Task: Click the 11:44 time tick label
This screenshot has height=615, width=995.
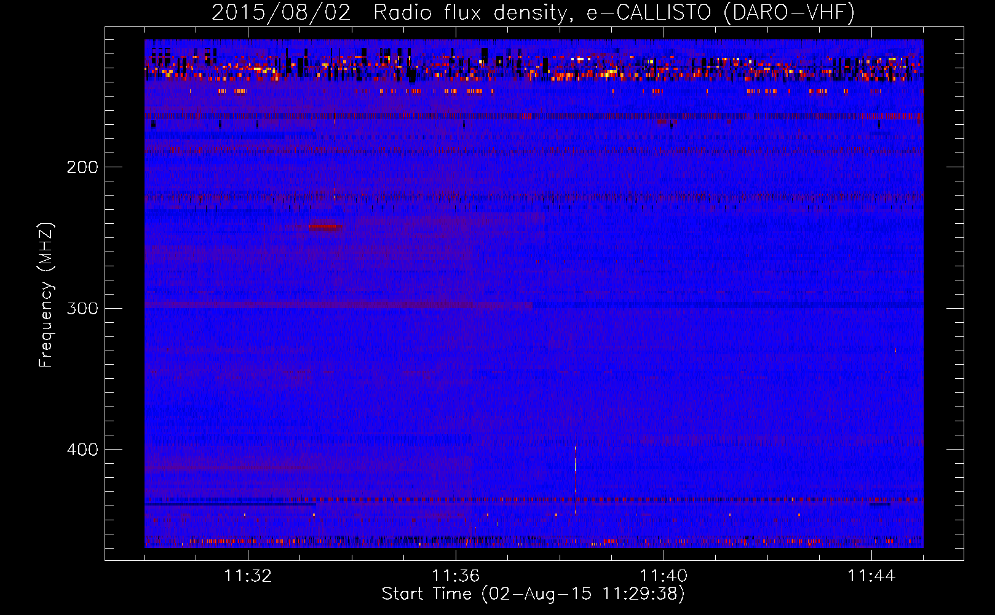Action: (x=871, y=576)
